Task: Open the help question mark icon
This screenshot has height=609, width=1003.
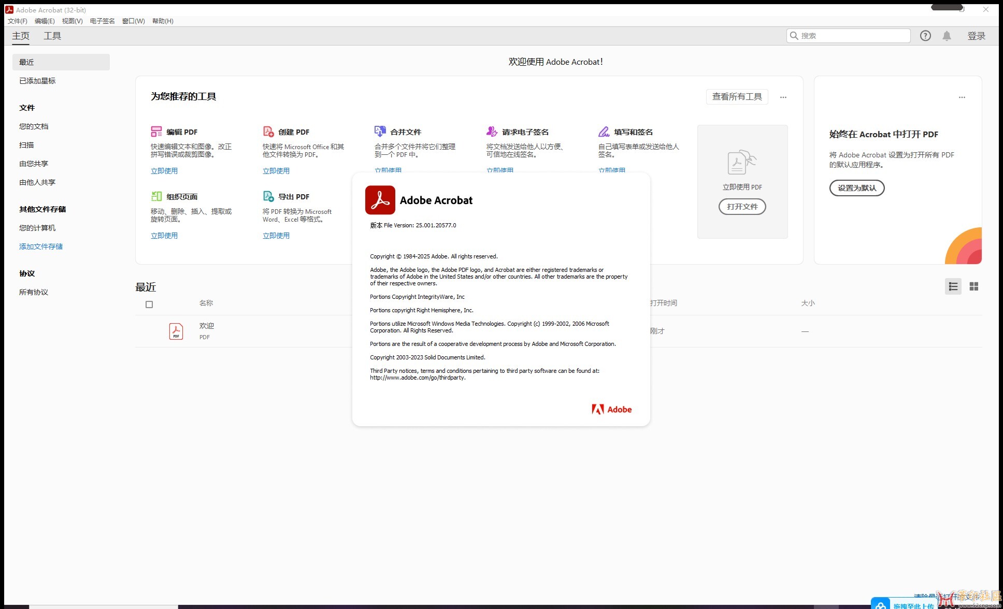Action: 925,36
